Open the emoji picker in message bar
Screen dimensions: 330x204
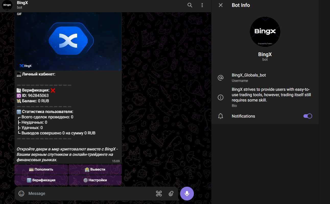click(21, 194)
